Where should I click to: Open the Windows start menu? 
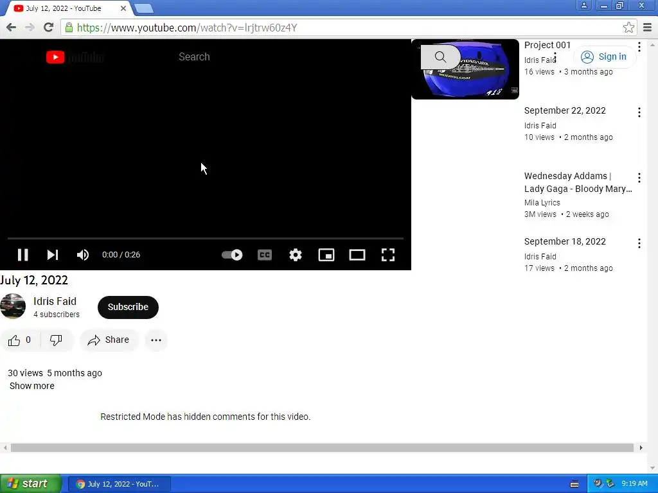tap(30, 484)
